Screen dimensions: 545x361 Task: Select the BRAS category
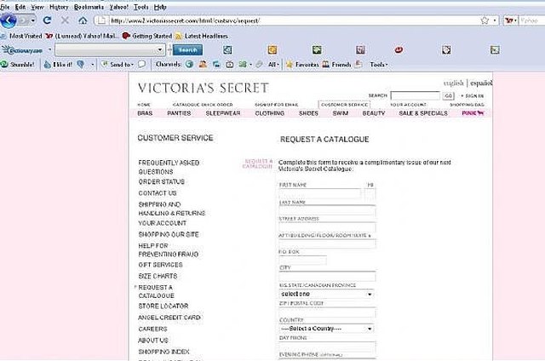pyautogui.click(x=145, y=113)
